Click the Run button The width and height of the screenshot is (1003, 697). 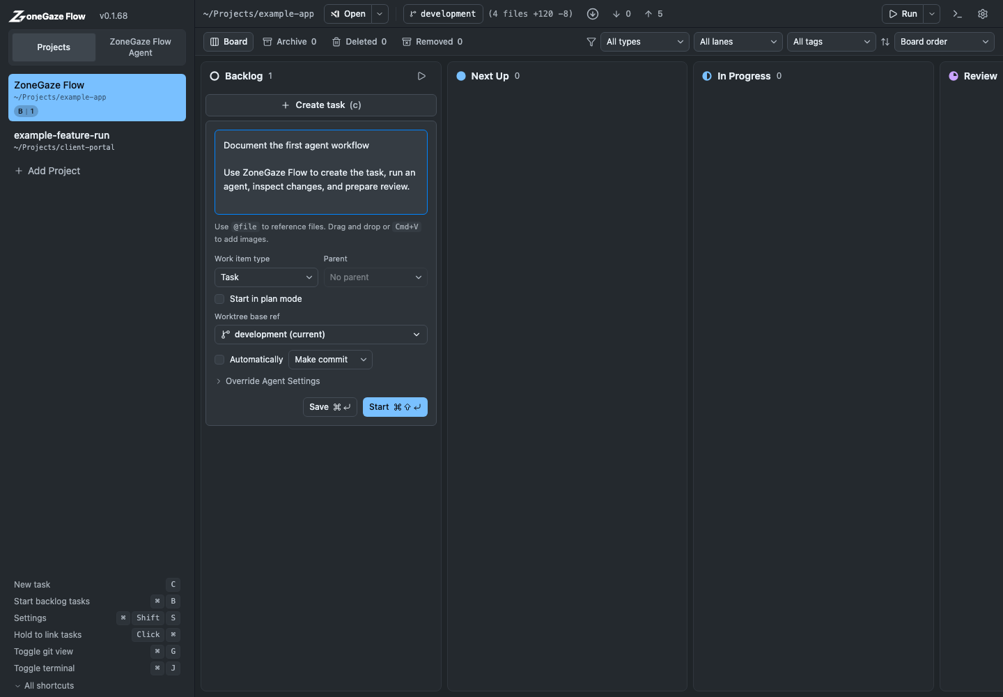pyautogui.click(x=903, y=14)
